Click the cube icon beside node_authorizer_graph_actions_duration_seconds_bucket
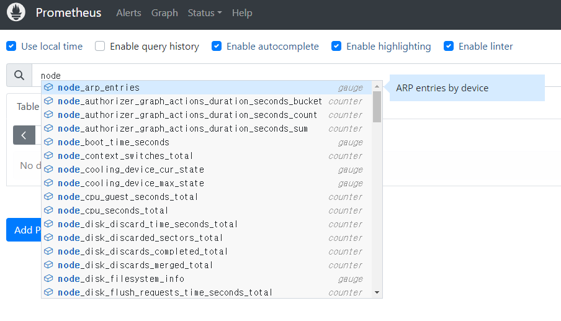 click(48, 101)
